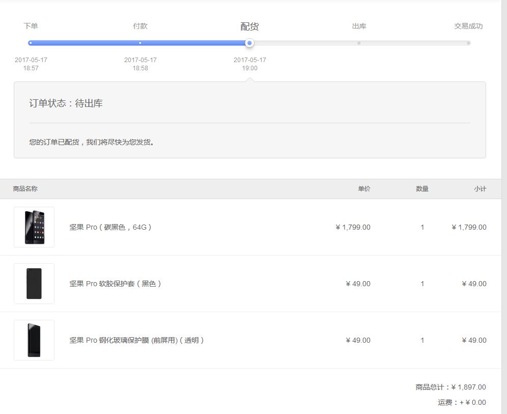Click quantity 1 in 坚果 Pro phone row
Viewport: 507px width, 414px height.
coord(422,228)
